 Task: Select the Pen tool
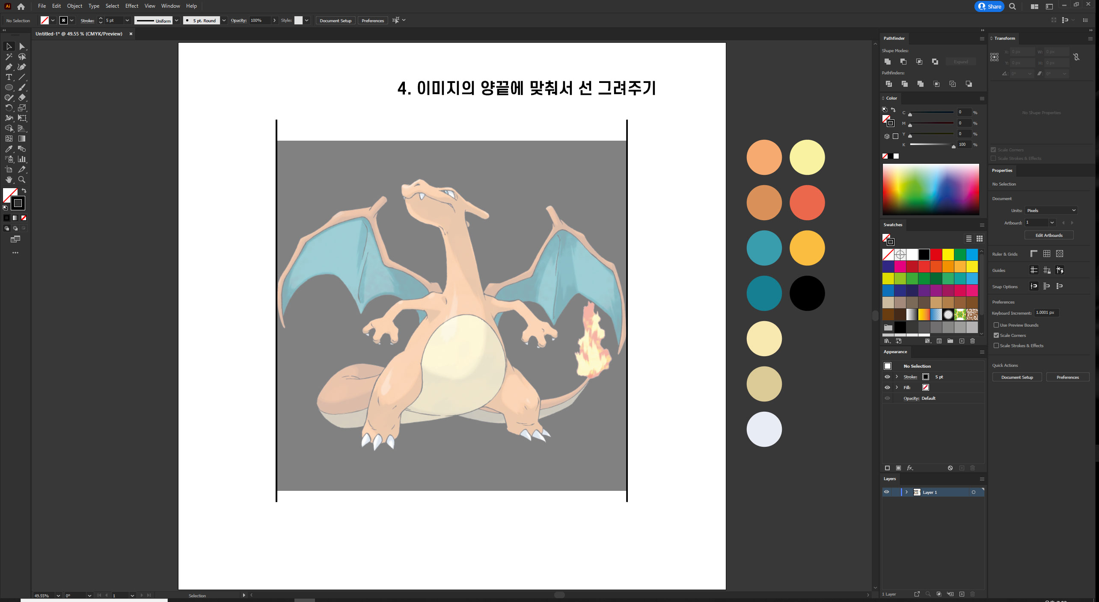9,67
